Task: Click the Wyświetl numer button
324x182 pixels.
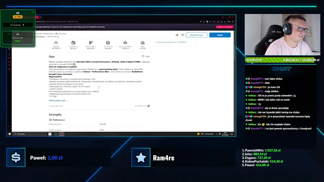Action: coord(197,35)
